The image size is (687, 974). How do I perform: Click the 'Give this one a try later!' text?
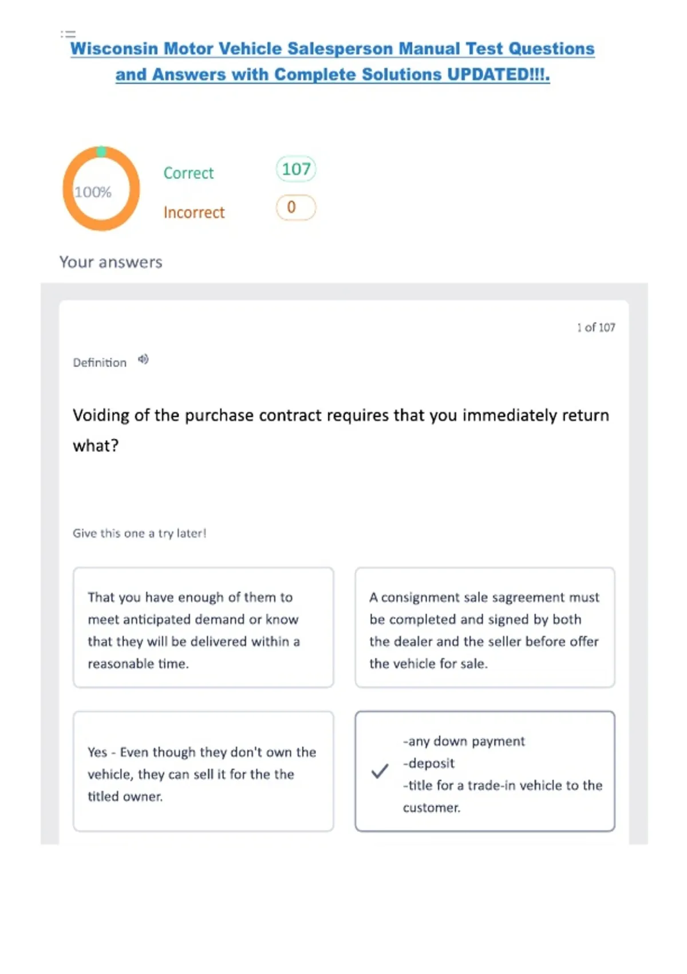point(139,533)
